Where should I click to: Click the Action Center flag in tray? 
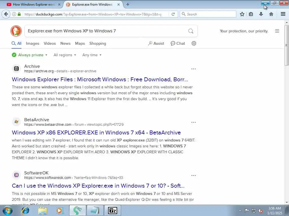click(247, 210)
